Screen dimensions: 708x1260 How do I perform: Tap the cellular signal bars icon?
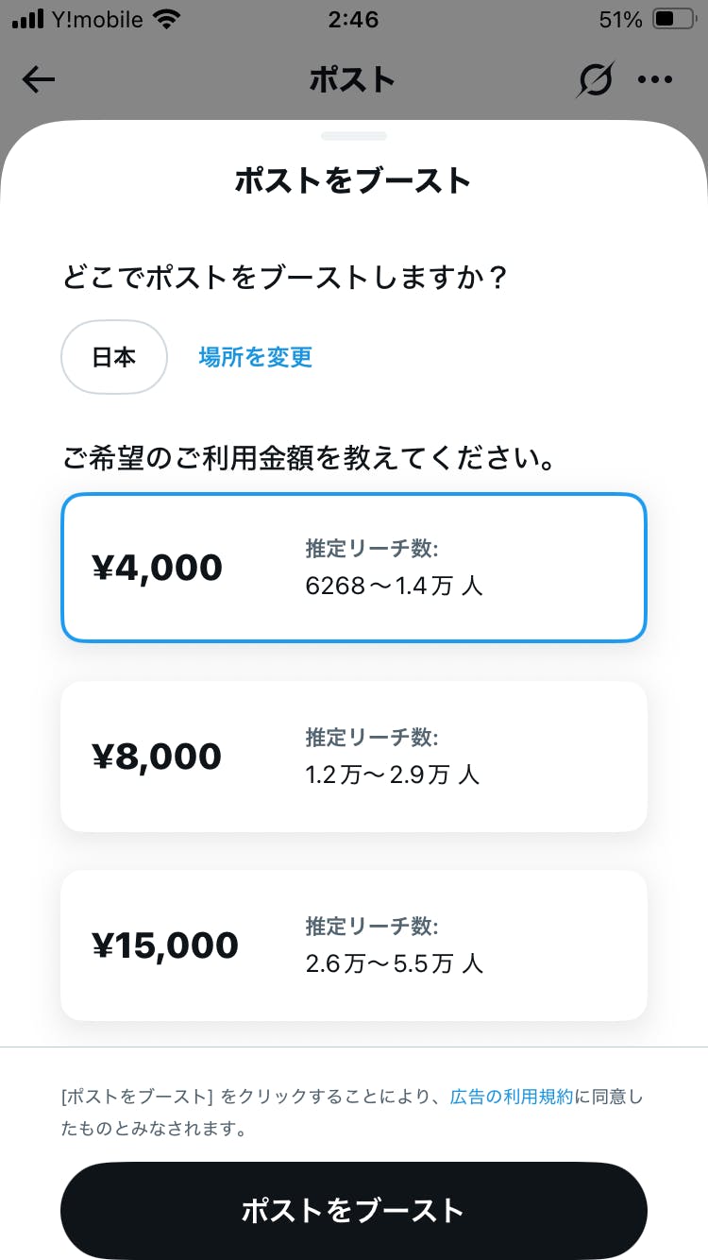point(28,20)
